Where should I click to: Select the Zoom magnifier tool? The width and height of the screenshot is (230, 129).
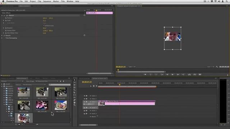pyautogui.click(x=74, y=105)
